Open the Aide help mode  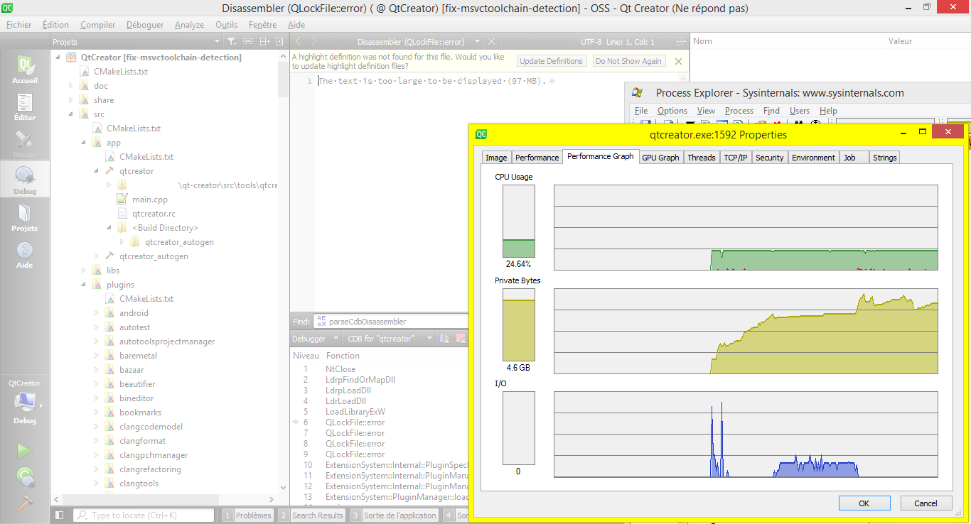coord(24,254)
